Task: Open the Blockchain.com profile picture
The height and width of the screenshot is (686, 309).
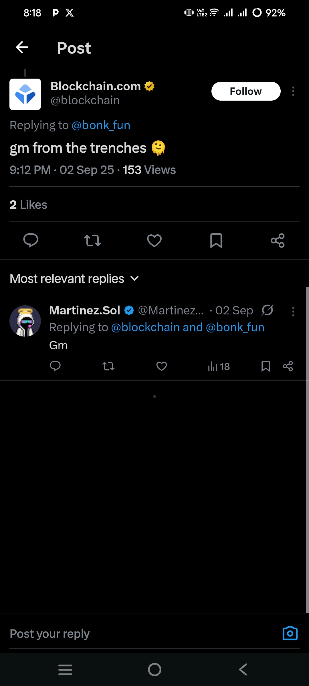Action: point(25,94)
